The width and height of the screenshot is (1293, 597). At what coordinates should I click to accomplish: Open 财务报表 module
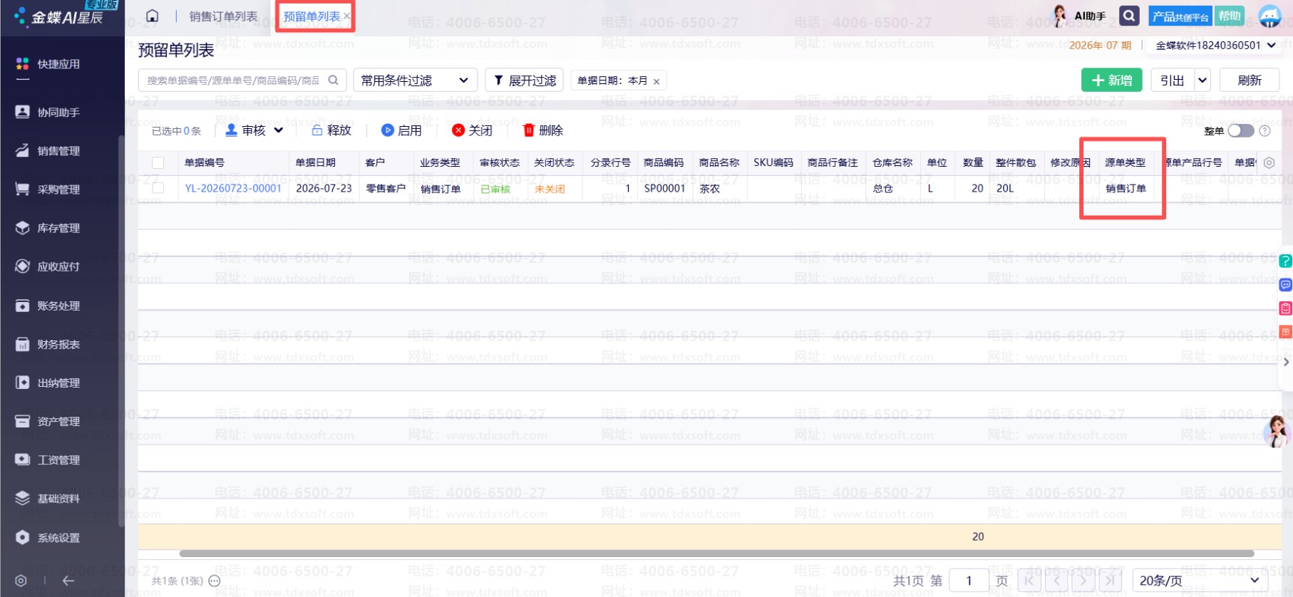[x=48, y=344]
